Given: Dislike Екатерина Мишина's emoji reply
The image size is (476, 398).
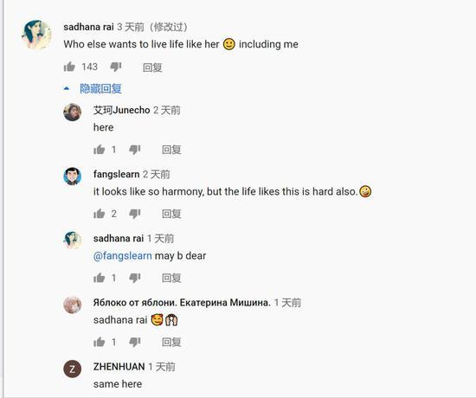Looking at the screenshot, I should coord(134,342).
